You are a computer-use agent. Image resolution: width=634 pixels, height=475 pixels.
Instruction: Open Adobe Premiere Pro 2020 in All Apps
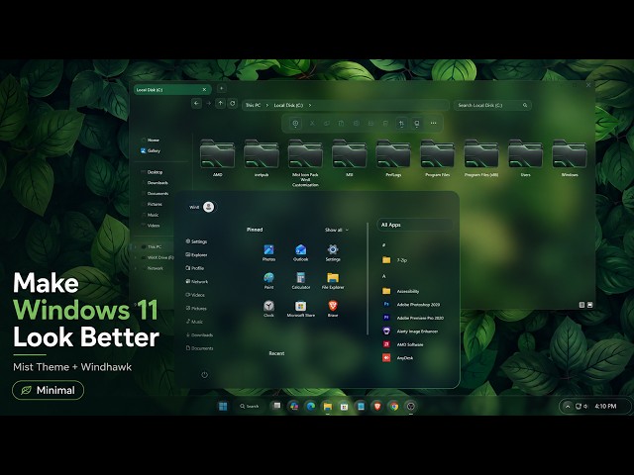click(x=413, y=318)
